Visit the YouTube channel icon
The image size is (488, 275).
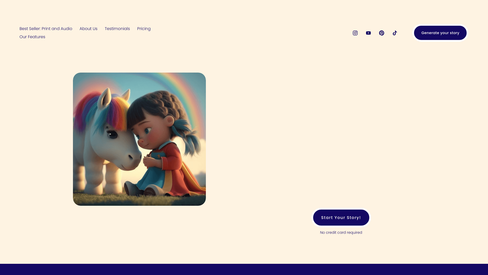(368, 33)
